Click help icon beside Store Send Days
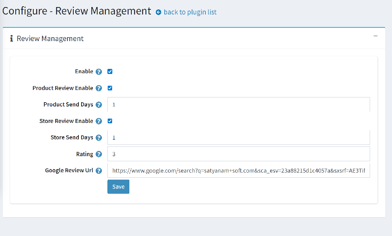This screenshot has width=392, height=236. 99,138
